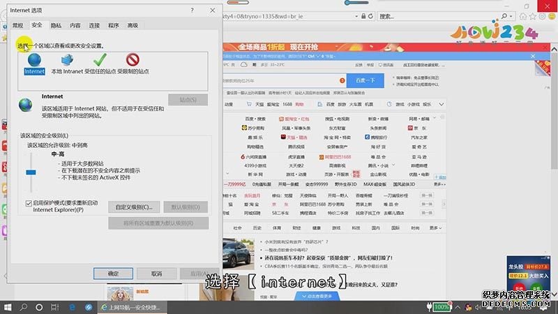The image size is (558, 314).
Task: Click the 携程旅行 blue site icon
Action: coord(367,137)
